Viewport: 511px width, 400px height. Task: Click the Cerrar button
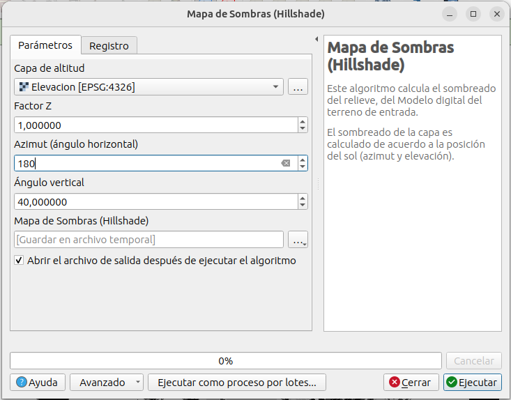411,383
